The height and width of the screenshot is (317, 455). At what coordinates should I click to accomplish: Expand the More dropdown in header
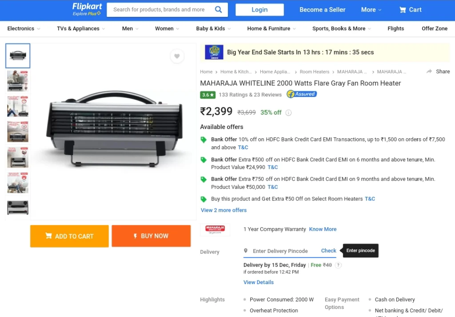pyautogui.click(x=371, y=10)
